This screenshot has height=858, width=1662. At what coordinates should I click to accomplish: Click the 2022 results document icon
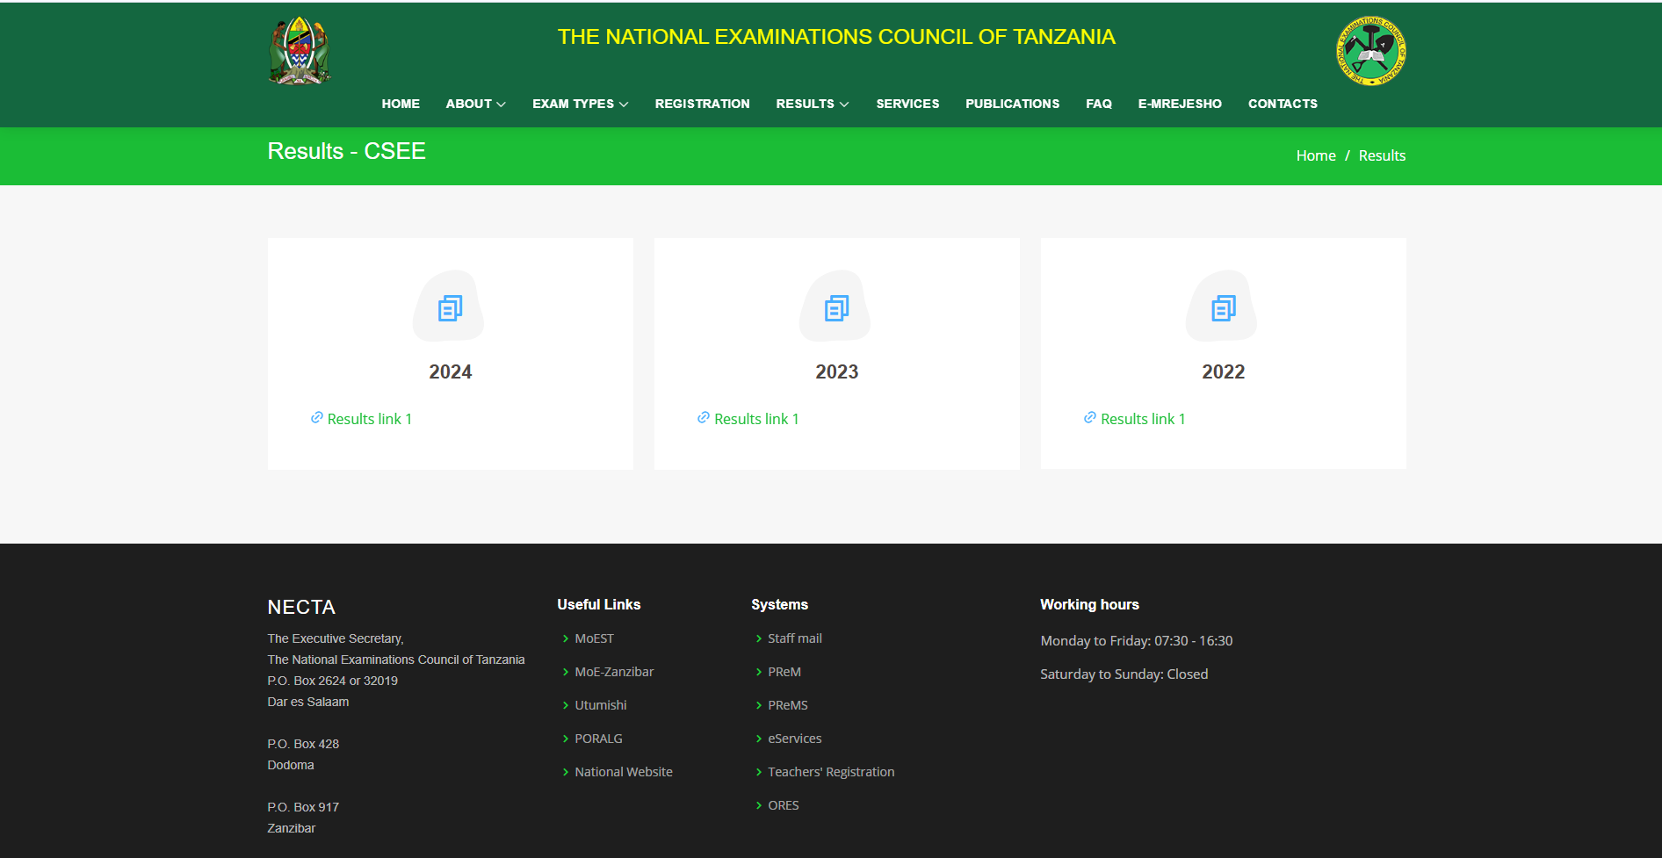pos(1222,306)
